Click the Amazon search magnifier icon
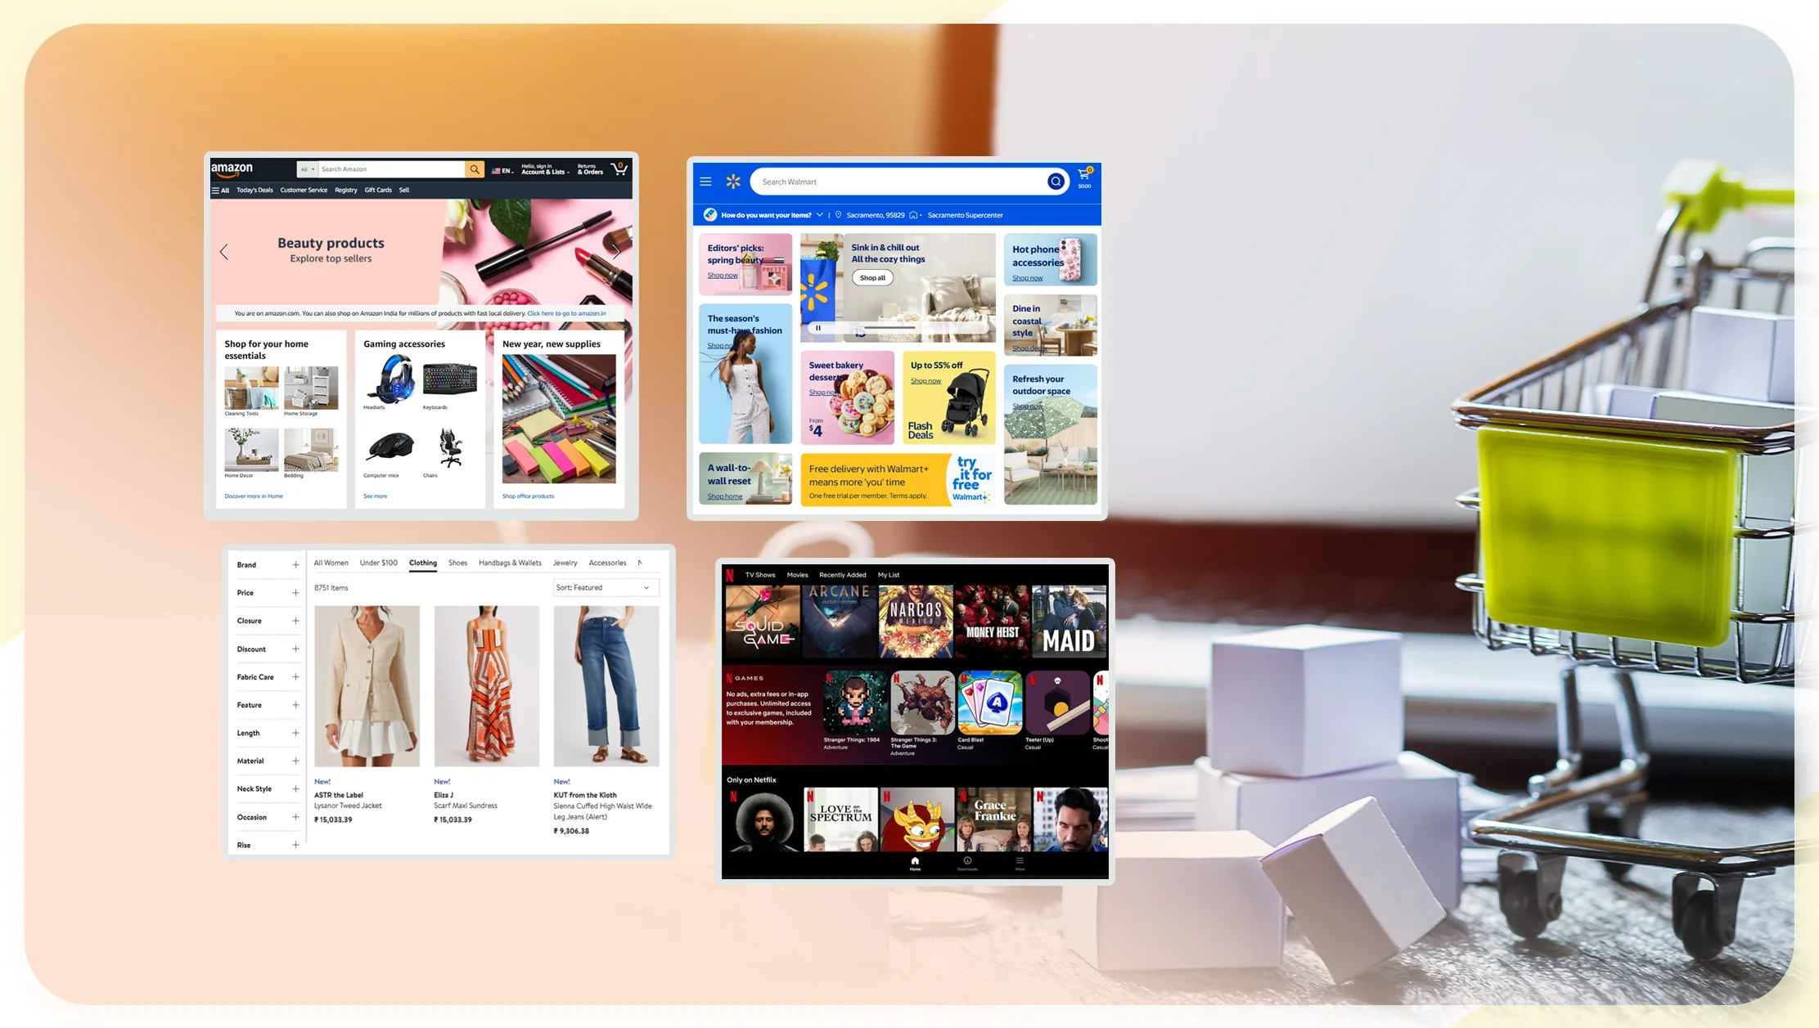1819x1028 pixels. (x=475, y=168)
